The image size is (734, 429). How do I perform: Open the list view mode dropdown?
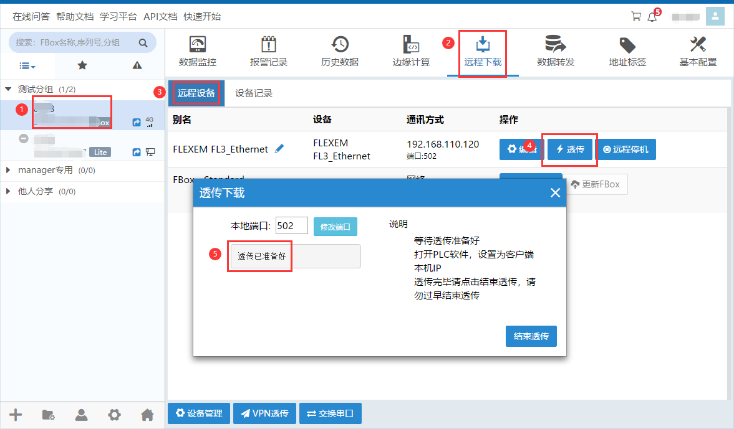pos(27,65)
